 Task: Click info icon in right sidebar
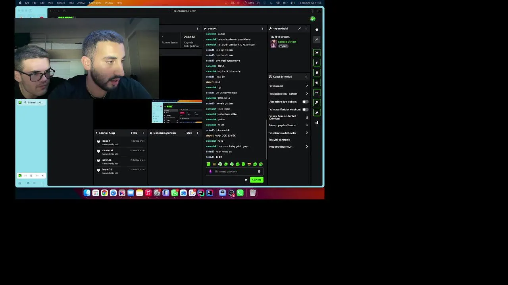tap(317, 30)
